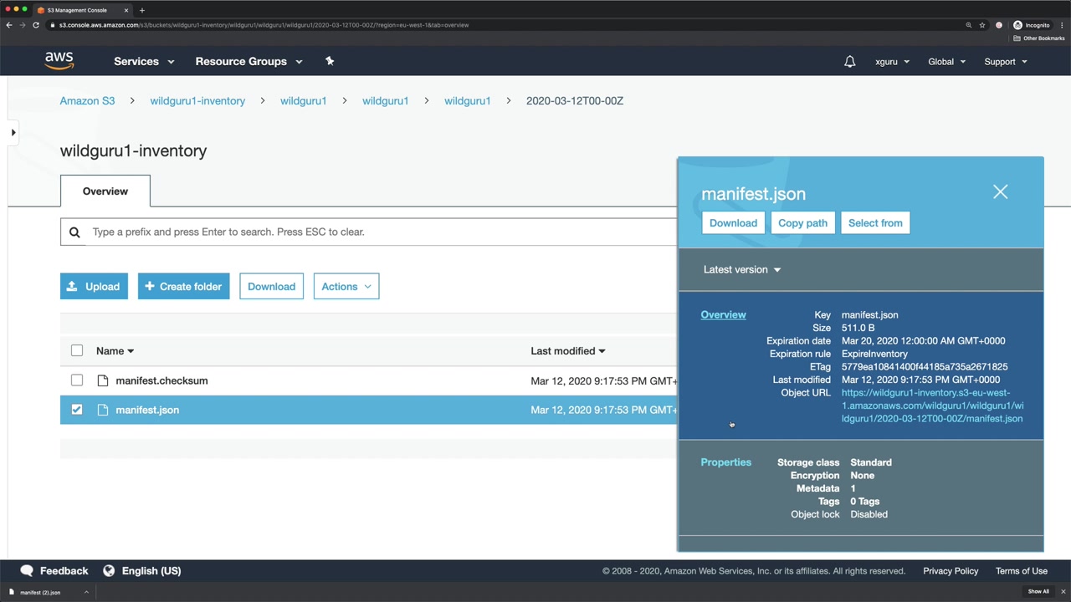Click the Copy path button
Screen dimensions: 1071x602
pyautogui.click(x=802, y=223)
